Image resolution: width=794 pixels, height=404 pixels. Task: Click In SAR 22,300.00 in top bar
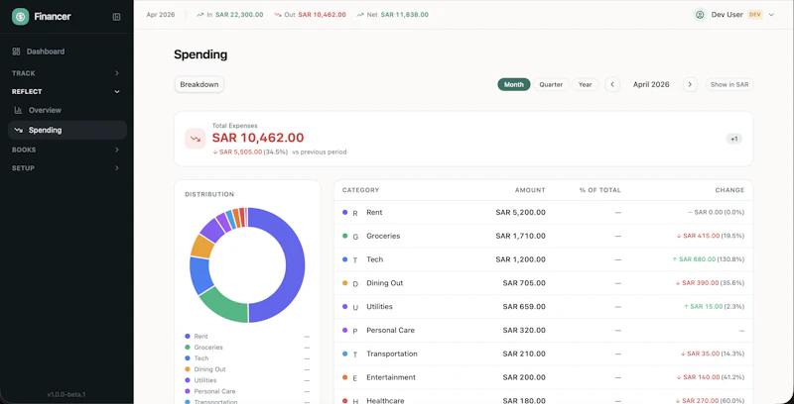(239, 15)
